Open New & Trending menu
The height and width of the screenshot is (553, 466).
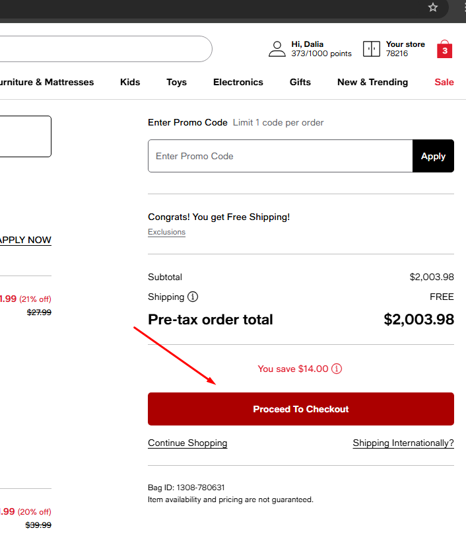tap(372, 82)
